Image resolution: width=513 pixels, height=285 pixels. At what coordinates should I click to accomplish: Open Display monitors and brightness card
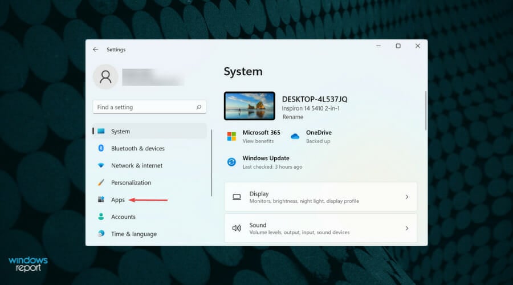[x=320, y=197]
